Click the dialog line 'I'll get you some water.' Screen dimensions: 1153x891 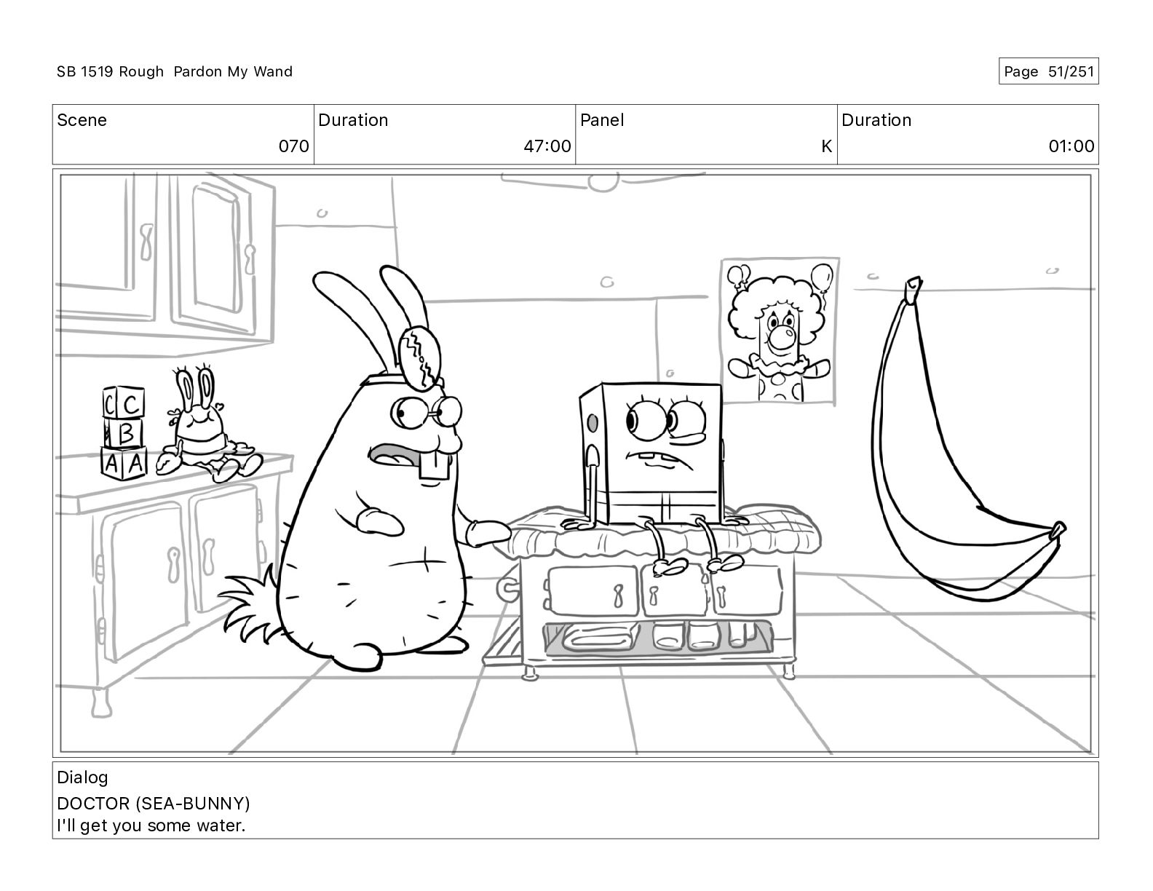[151, 825]
